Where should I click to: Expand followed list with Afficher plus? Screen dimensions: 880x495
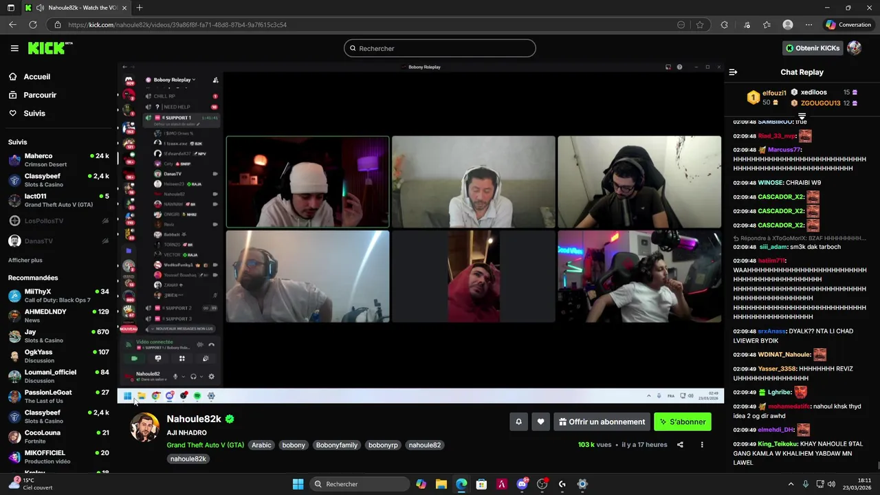pyautogui.click(x=25, y=261)
